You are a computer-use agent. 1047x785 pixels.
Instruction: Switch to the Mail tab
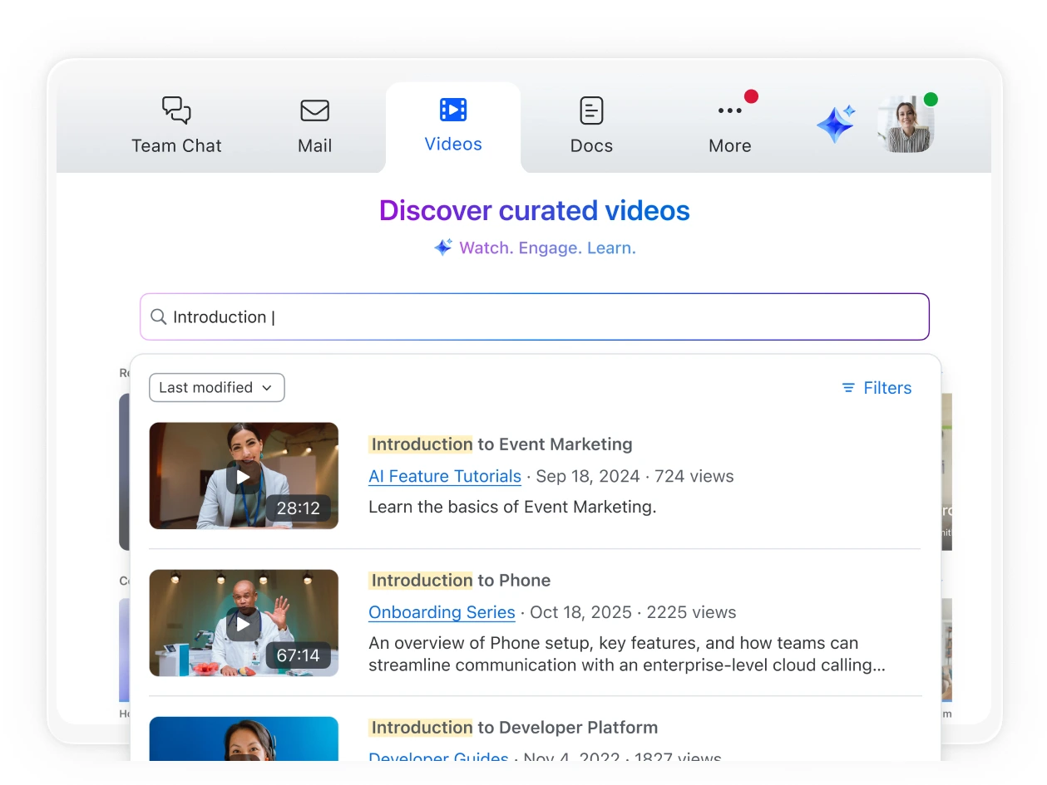[x=314, y=125]
